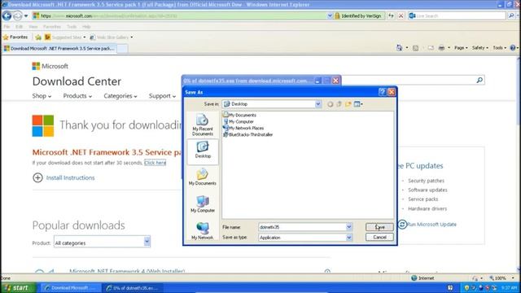521x293 pixels.
Task: Click the Download Center search magnifier icon
Action: tap(479, 80)
